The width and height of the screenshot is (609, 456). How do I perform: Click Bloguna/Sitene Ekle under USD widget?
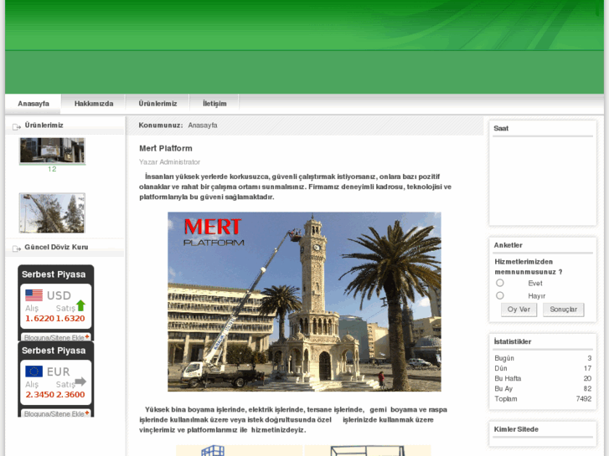(x=56, y=337)
